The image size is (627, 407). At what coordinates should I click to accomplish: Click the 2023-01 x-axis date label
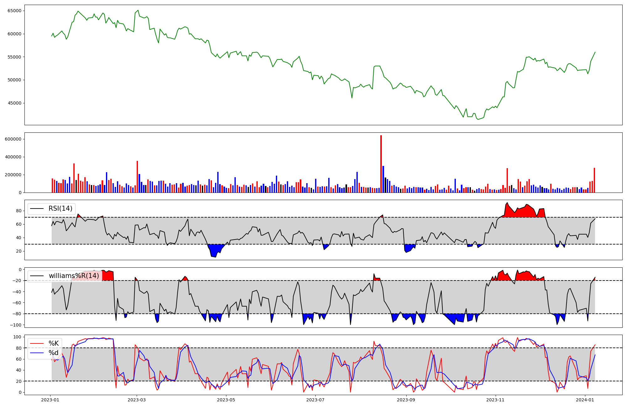[x=50, y=399]
